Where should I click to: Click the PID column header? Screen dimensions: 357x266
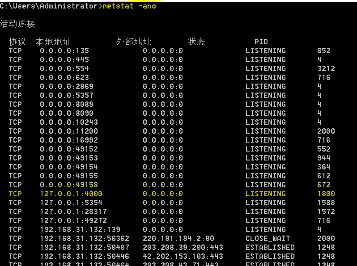click(x=261, y=42)
